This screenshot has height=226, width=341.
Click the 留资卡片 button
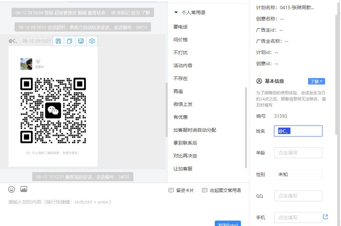[x=181, y=191]
